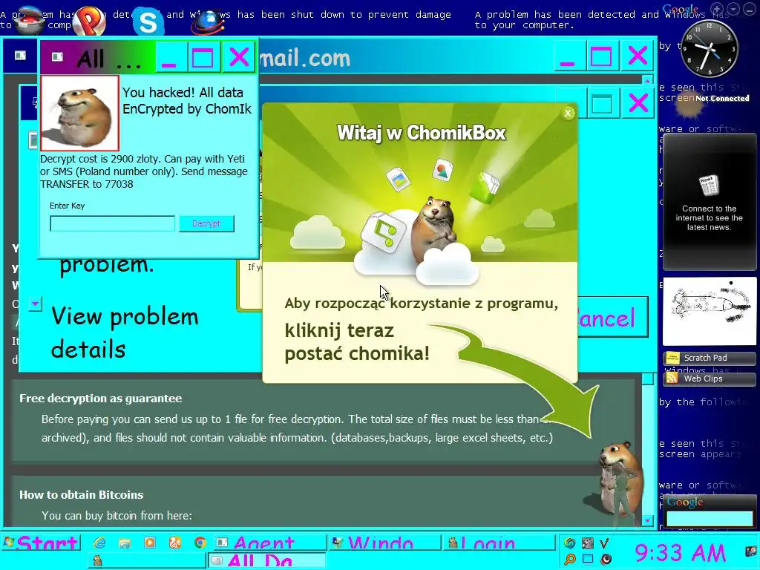Screen dimensions: 760x570
Task: Expand the details arrow beside View problem details
Action: click(35, 304)
